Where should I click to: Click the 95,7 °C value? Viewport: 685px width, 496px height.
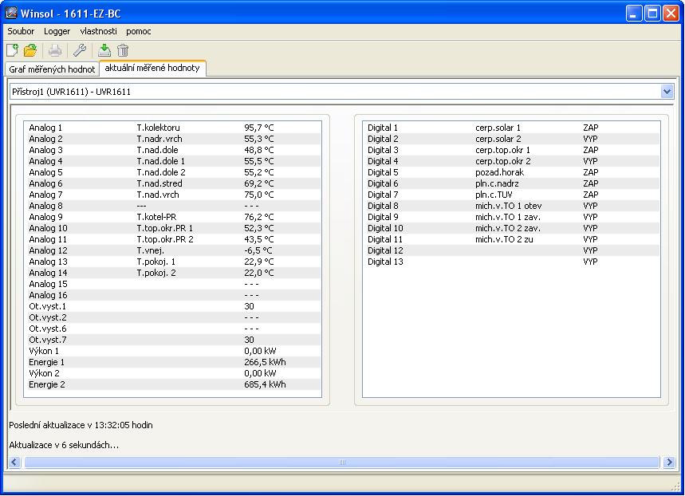pyautogui.click(x=258, y=128)
